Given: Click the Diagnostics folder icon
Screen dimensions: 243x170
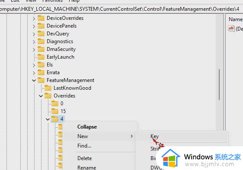Looking at the screenshot, I should pos(41,41).
